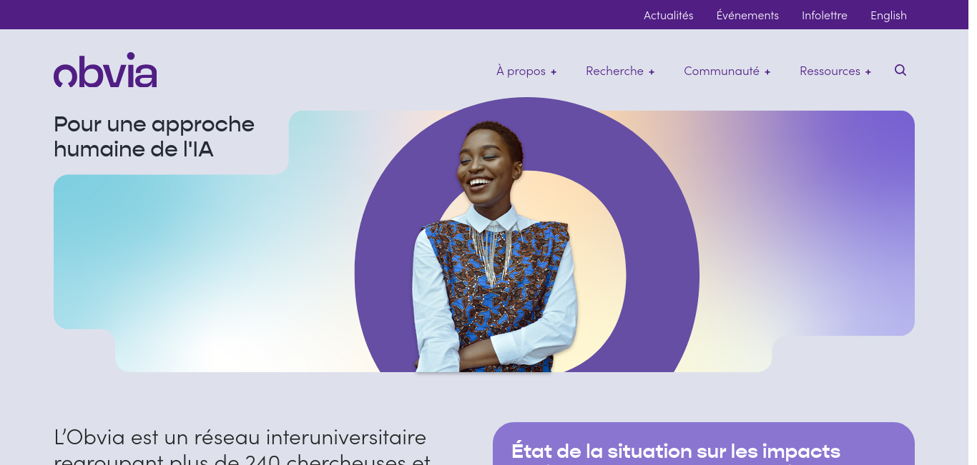
Task: Go to Événements in top bar
Action: (747, 15)
